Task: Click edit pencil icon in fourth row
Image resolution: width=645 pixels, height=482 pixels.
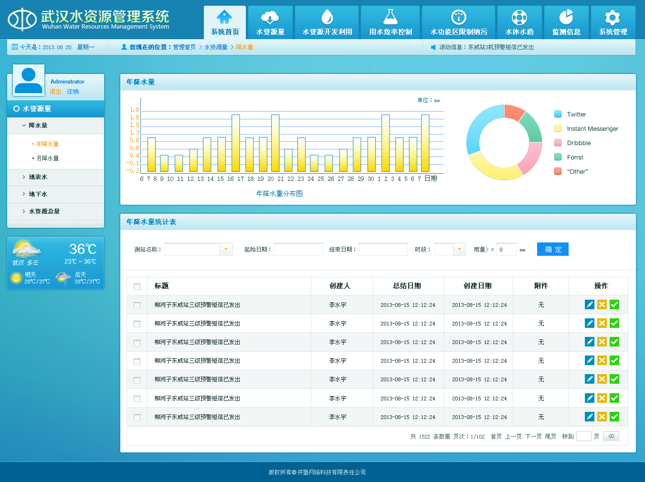Action: (590, 360)
